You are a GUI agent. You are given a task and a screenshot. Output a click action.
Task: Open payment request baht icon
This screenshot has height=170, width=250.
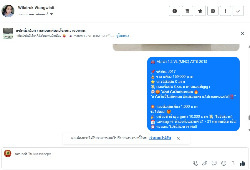coord(233,163)
